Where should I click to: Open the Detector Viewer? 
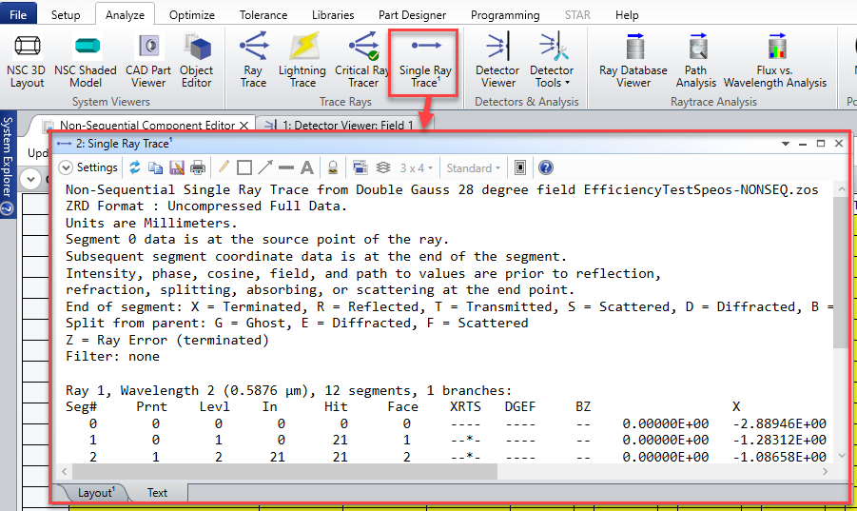[x=497, y=61]
